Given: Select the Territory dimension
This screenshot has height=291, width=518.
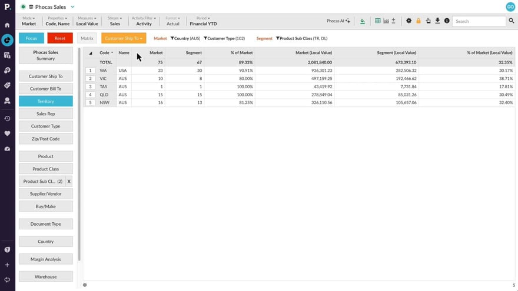Looking at the screenshot, I should pyautogui.click(x=45, y=101).
